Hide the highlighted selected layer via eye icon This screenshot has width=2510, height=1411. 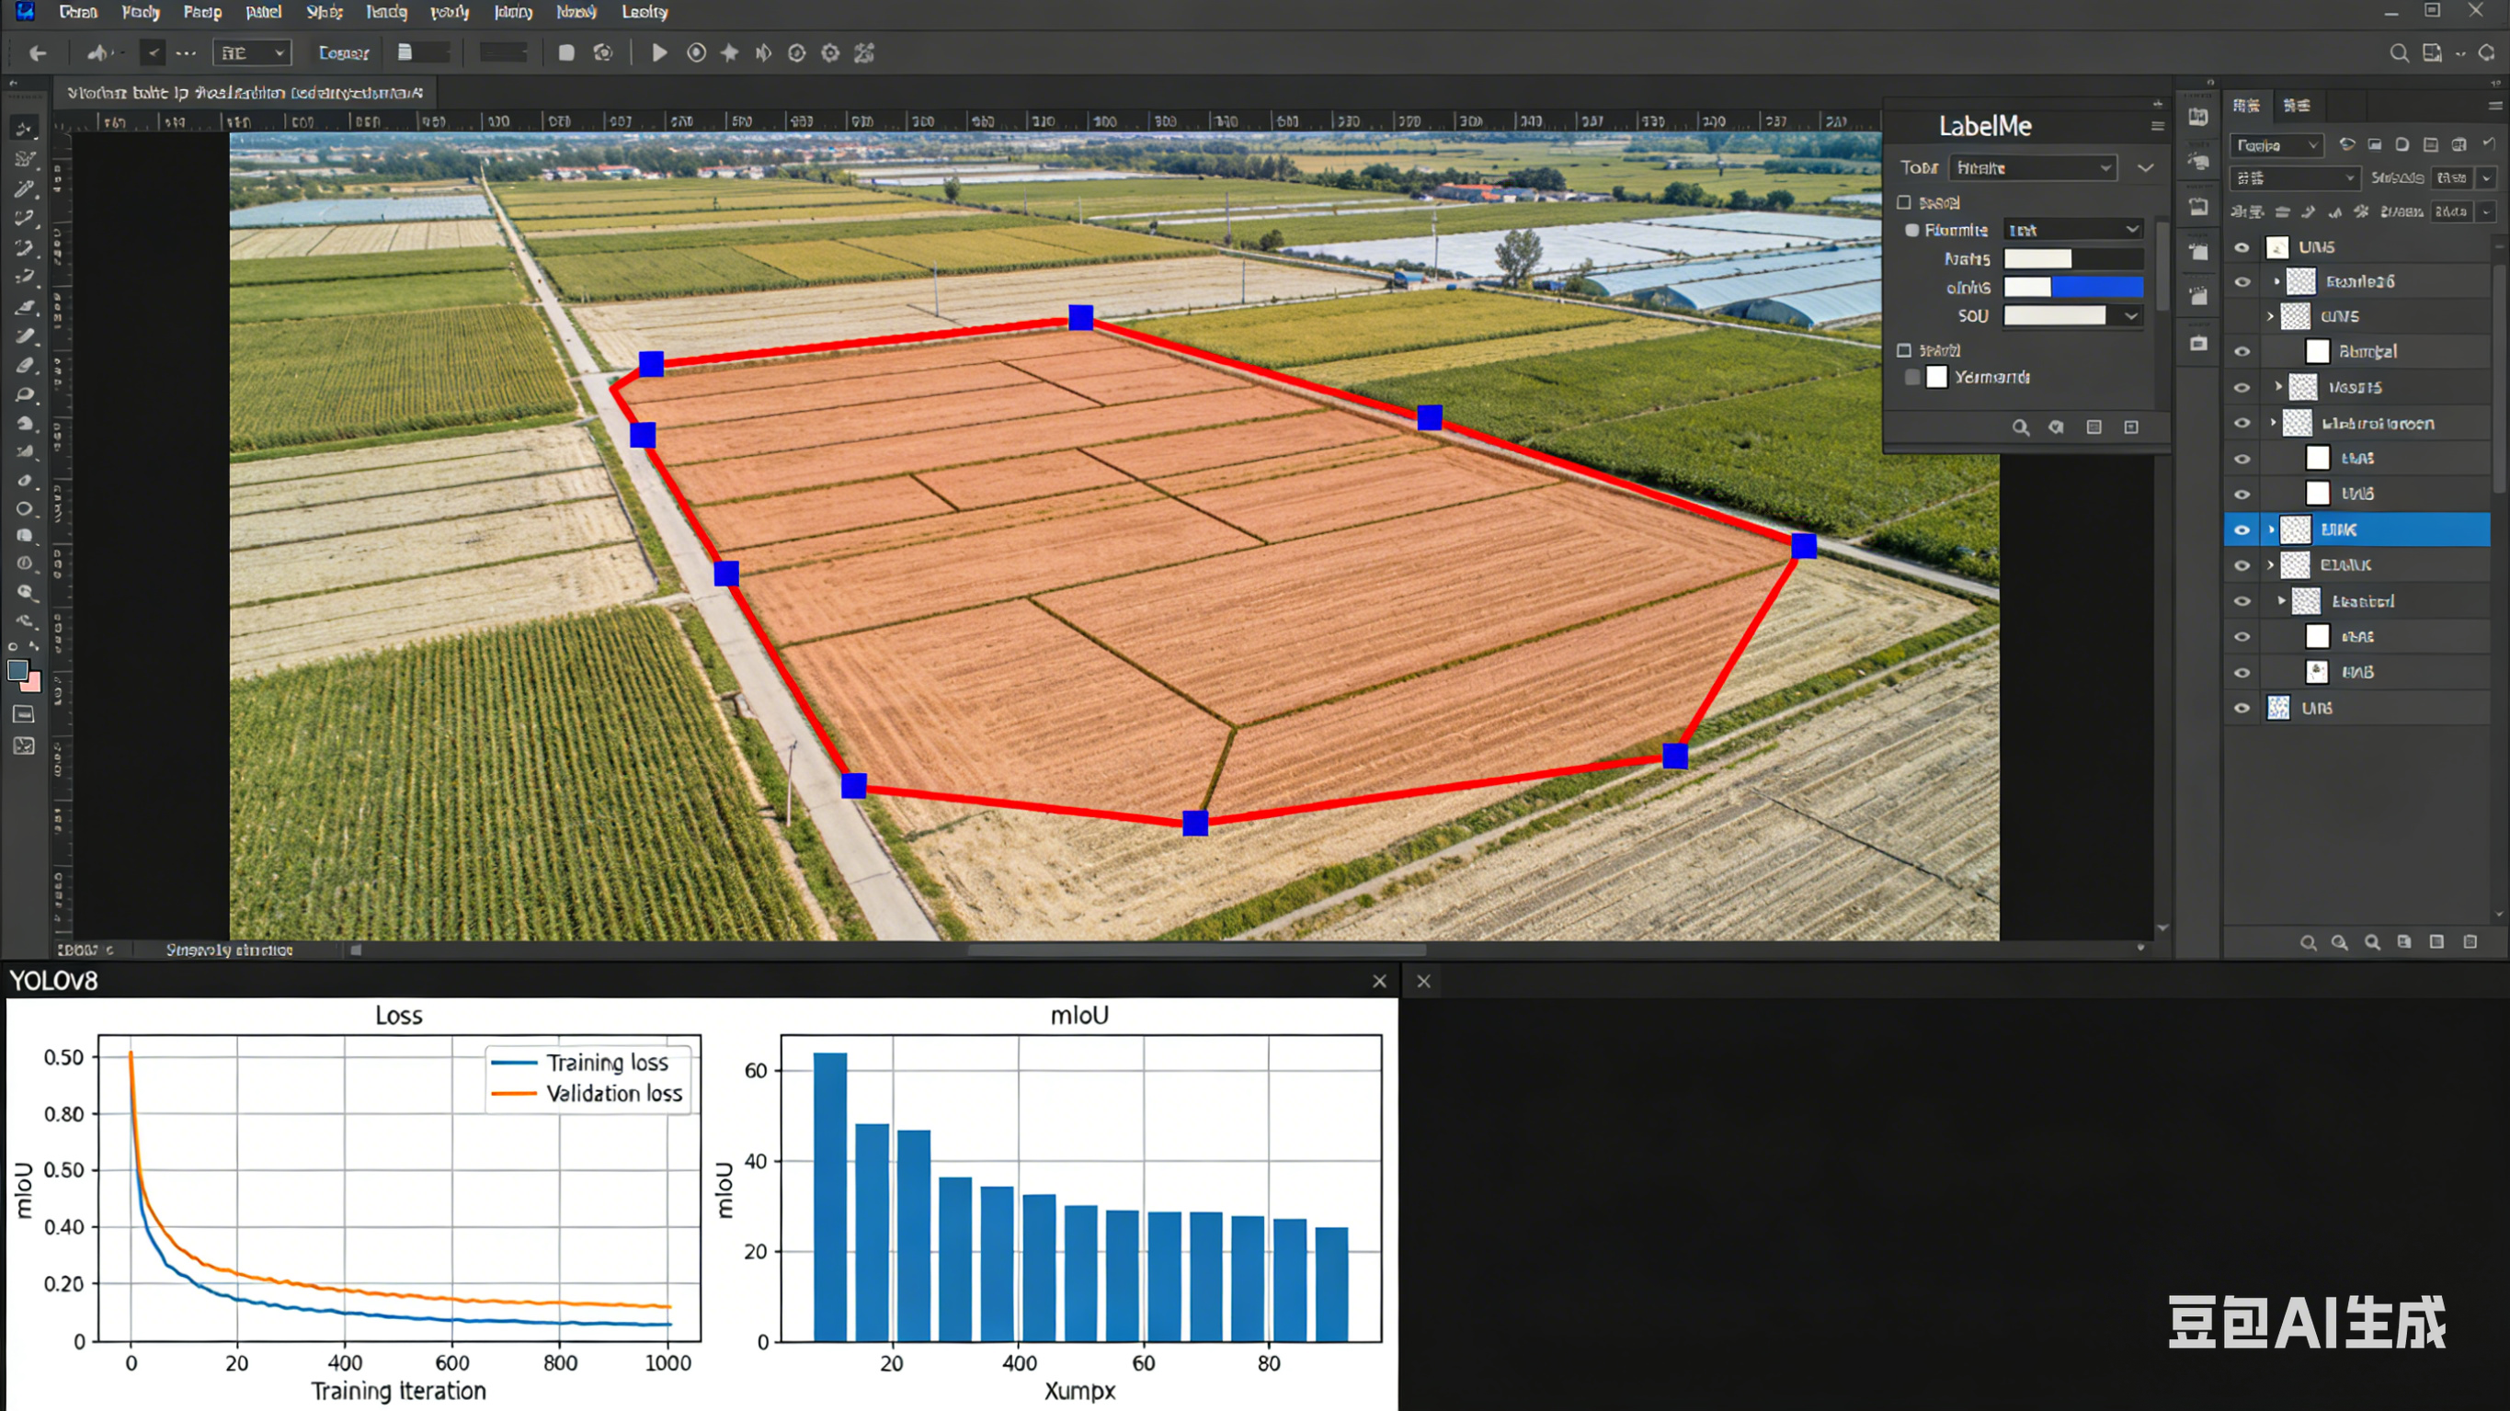[2242, 529]
